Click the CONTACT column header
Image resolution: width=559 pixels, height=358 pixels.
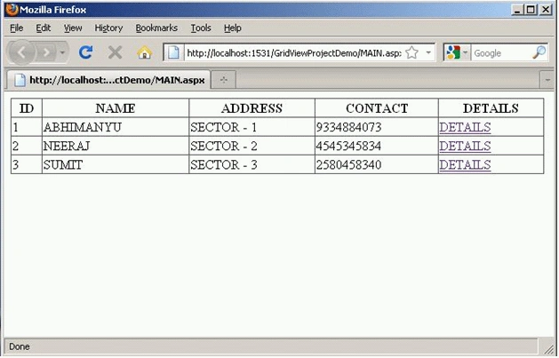click(x=377, y=108)
